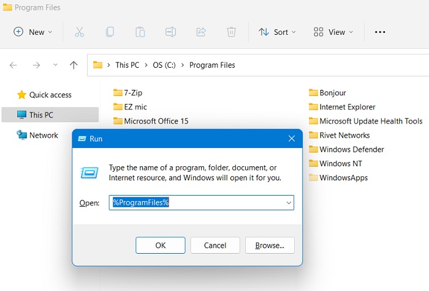Click the Run dialog large icon
This screenshot has height=291, width=429.
tap(89, 172)
